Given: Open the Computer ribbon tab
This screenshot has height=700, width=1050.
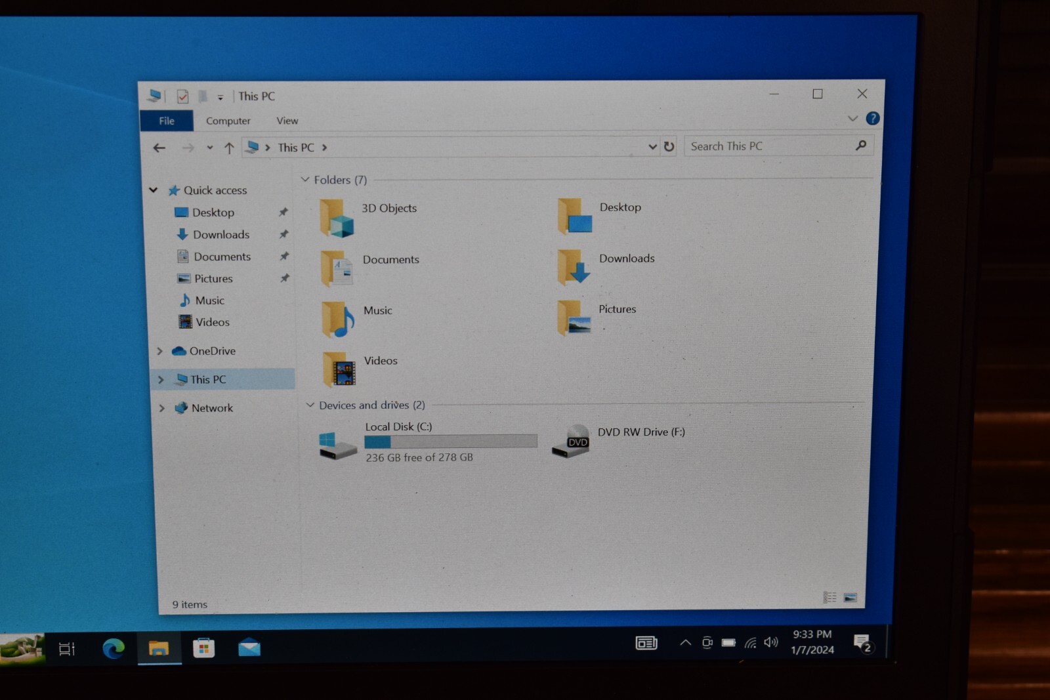Looking at the screenshot, I should coord(228,121).
